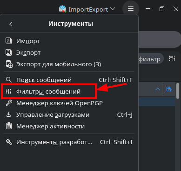Open Фильтры сообщений

[x=69, y=91]
